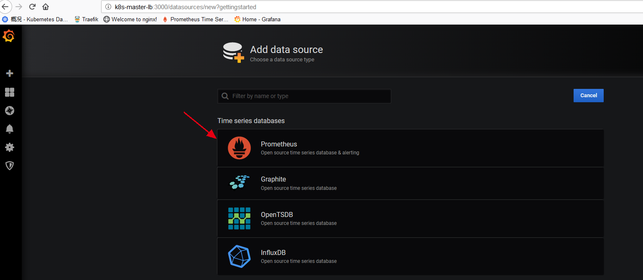Select the InfluxDB data source title

point(273,252)
